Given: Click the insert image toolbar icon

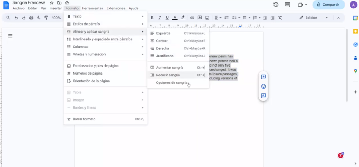Looking at the screenshot, I should [207, 18].
